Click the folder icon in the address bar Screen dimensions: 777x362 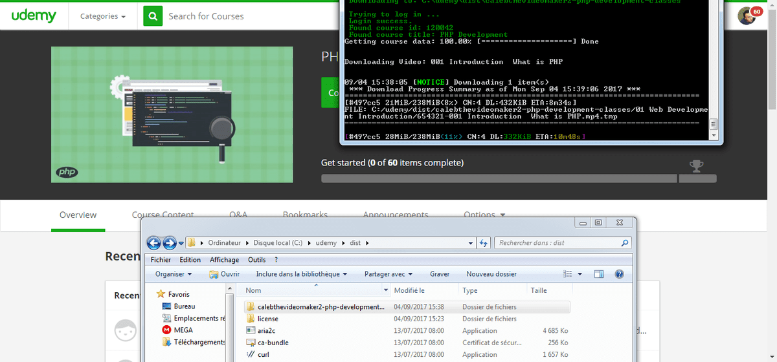coord(192,243)
